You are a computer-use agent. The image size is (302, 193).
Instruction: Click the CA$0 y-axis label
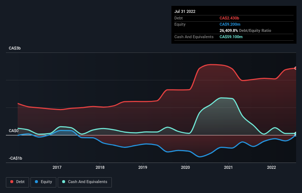14,131
